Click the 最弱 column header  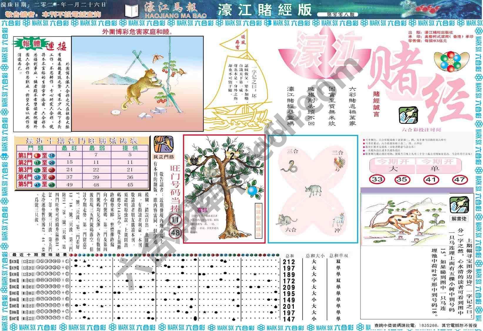click(x=96, y=148)
